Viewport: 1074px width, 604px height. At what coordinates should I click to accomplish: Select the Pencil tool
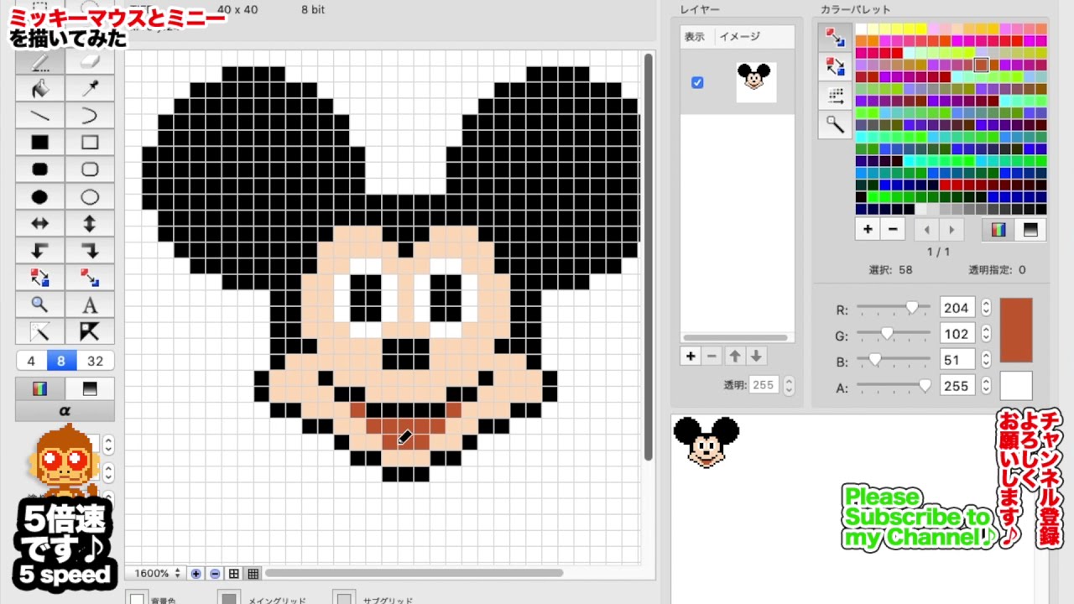tap(39, 63)
